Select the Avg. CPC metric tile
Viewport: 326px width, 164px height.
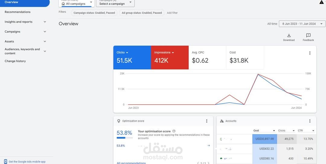tap(207, 57)
